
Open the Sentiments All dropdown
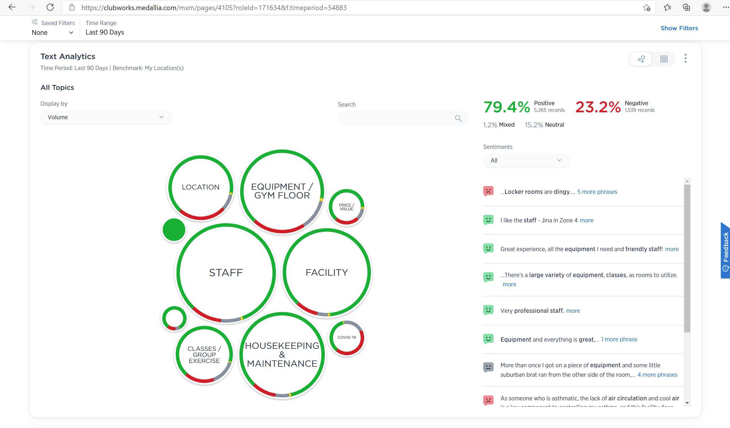click(x=526, y=160)
